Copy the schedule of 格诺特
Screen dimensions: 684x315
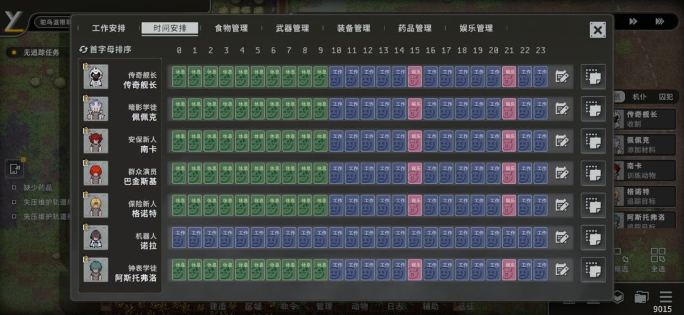593,205
